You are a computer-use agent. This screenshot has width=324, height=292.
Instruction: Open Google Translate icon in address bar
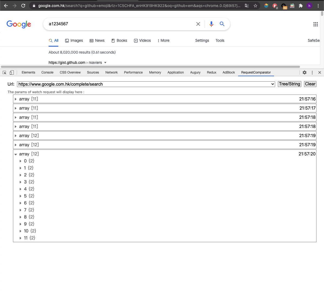tap(247, 5)
